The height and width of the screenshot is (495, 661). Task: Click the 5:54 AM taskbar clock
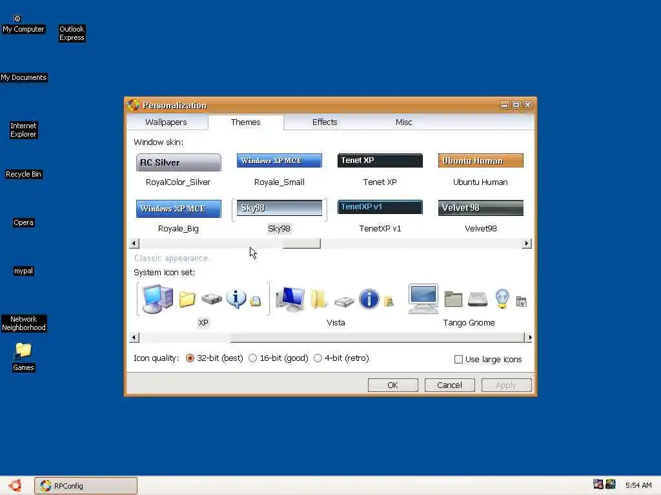click(x=638, y=485)
